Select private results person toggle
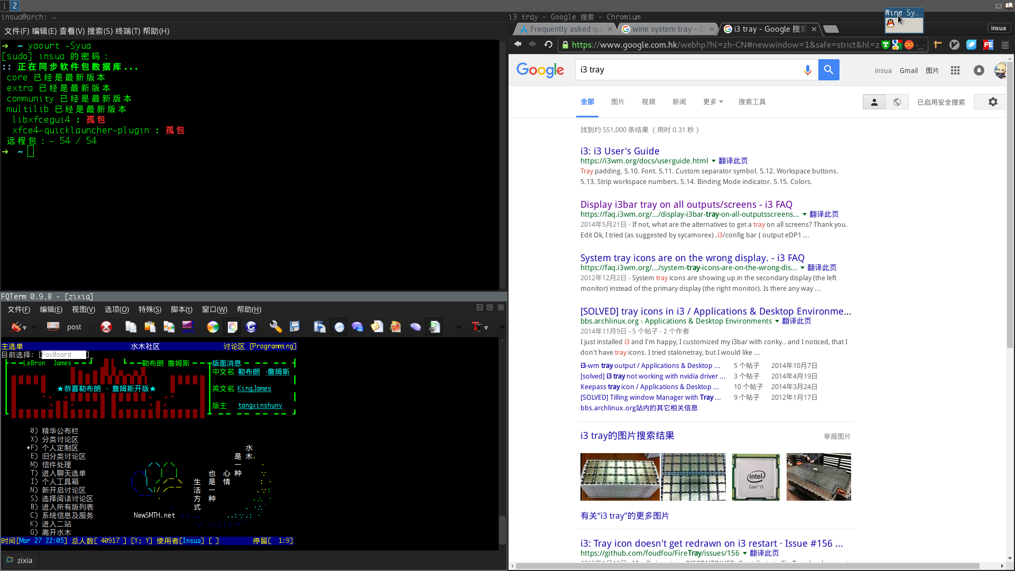This screenshot has width=1015, height=571. point(874,102)
